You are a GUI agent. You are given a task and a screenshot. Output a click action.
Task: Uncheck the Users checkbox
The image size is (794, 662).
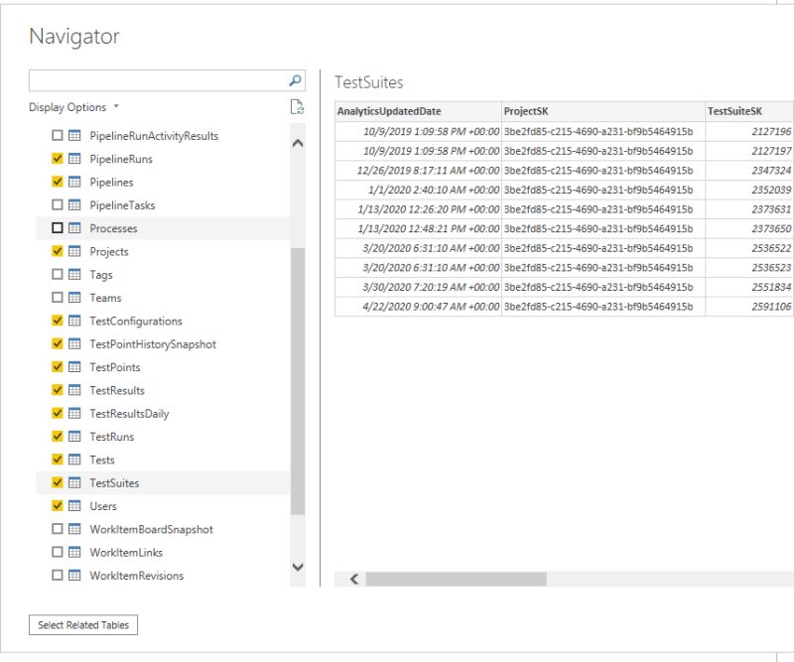tap(58, 505)
